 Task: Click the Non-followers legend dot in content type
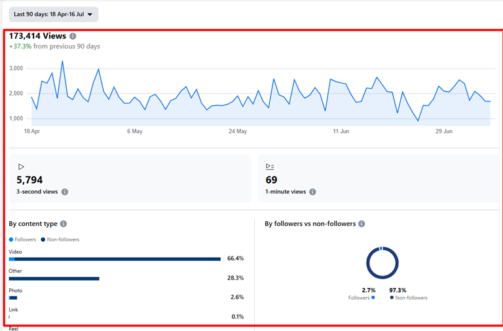click(x=43, y=239)
